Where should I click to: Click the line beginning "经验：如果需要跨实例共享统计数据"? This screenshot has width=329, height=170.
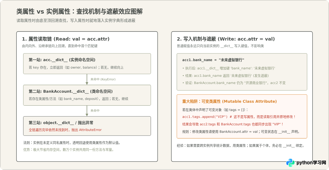click(241, 146)
